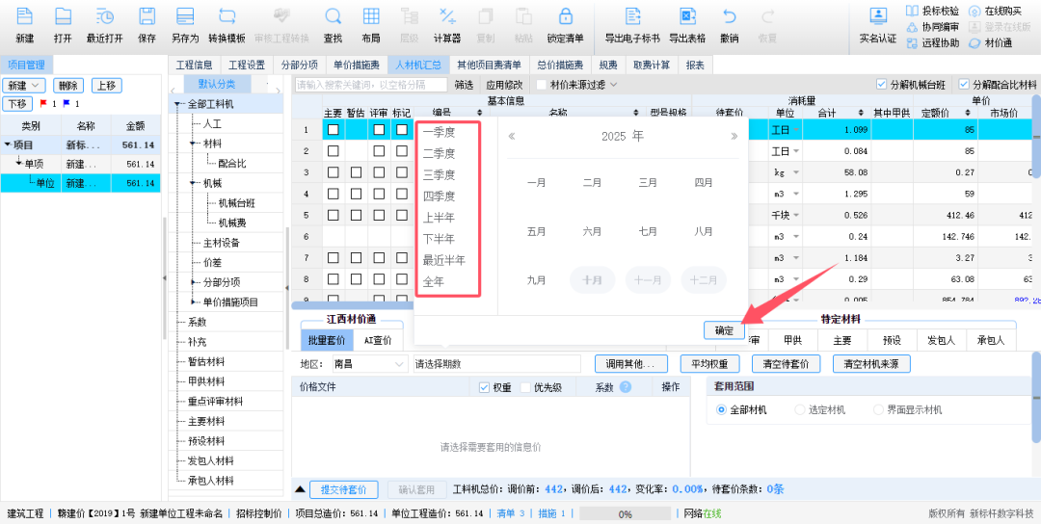
Task: Click 应用修改 button
Action: pyautogui.click(x=504, y=85)
